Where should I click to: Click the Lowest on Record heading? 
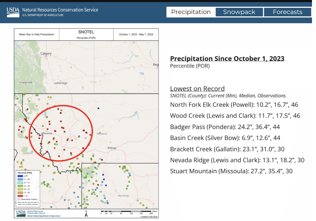(197, 89)
